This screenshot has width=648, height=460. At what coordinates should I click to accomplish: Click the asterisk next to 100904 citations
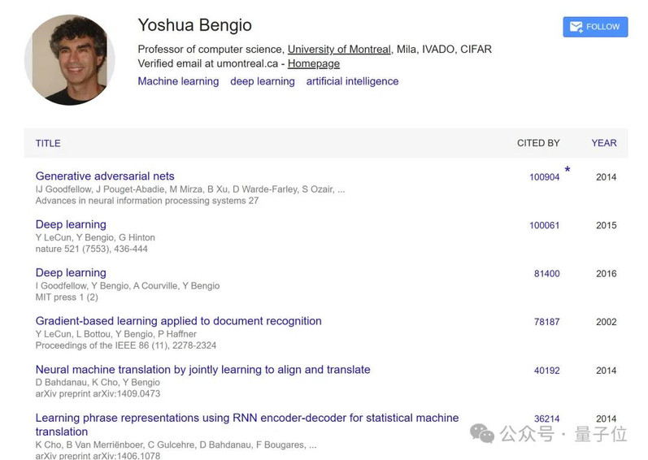coord(568,170)
